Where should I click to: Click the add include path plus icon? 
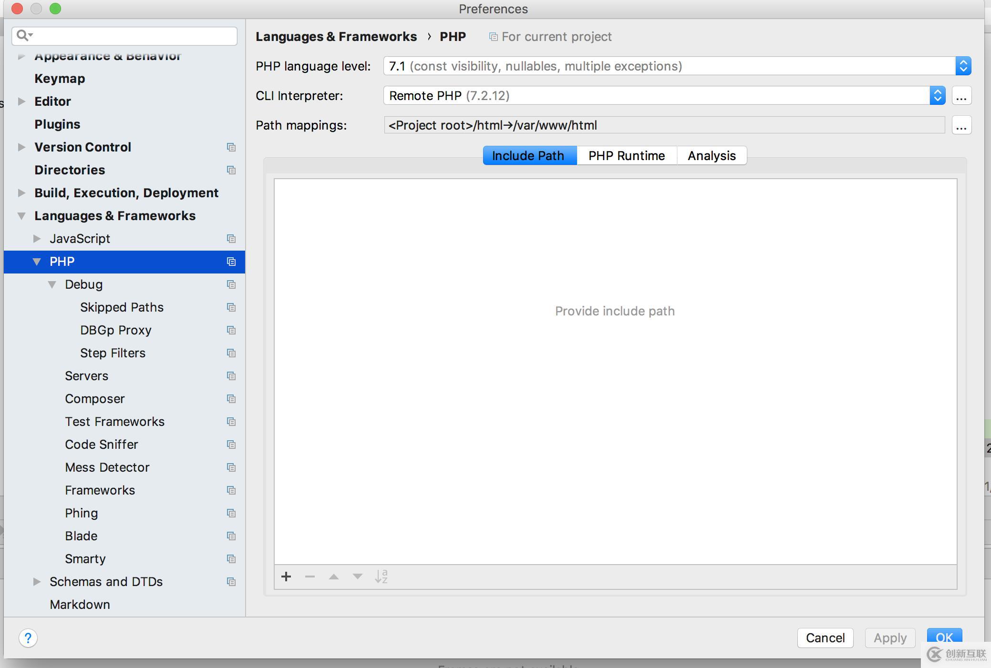[286, 577]
